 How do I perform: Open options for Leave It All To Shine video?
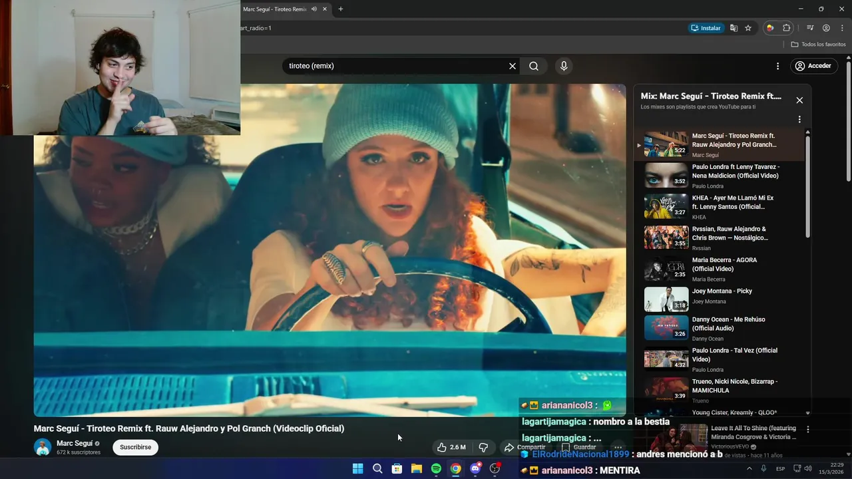808,430
